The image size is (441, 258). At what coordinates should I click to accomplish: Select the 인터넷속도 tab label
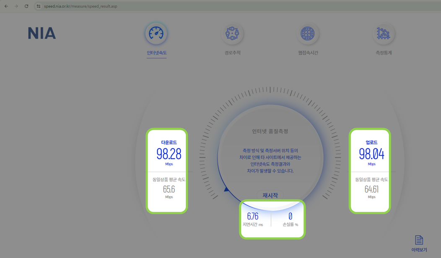pos(157,53)
